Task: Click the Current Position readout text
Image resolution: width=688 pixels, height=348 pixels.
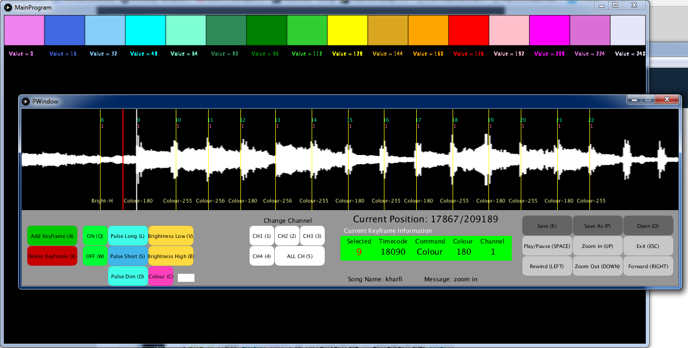Action: [425, 219]
